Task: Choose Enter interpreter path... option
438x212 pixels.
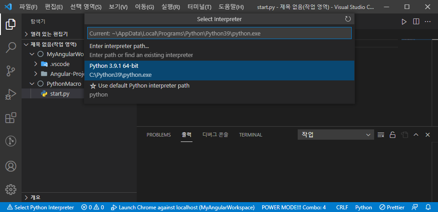Action: 219,50
